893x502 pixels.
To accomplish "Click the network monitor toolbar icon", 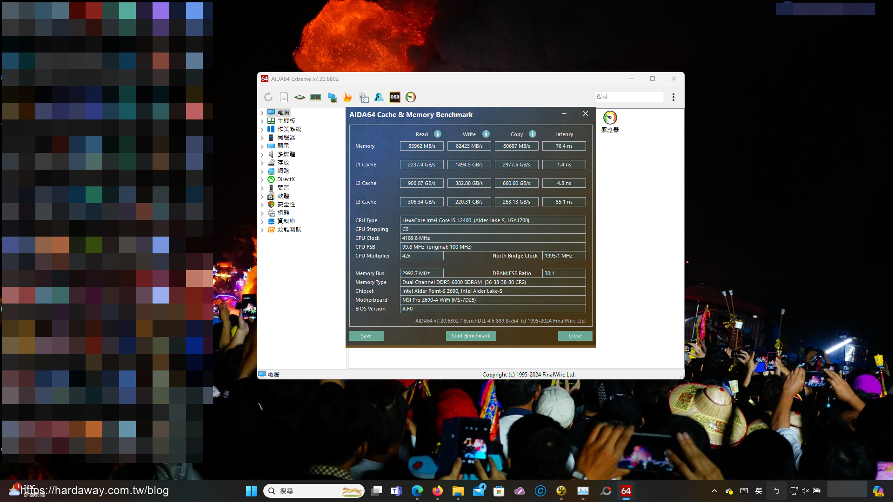I will (332, 97).
